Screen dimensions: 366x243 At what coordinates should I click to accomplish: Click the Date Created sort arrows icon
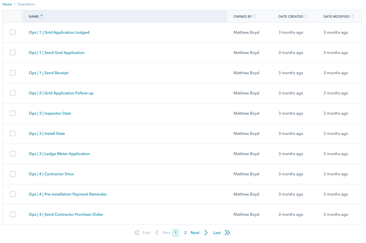[x=306, y=17]
